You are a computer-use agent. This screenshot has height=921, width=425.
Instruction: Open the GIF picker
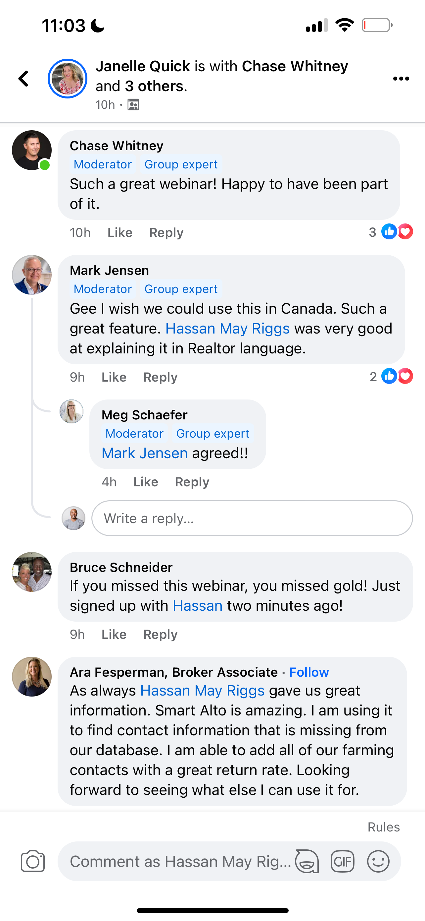tap(342, 861)
